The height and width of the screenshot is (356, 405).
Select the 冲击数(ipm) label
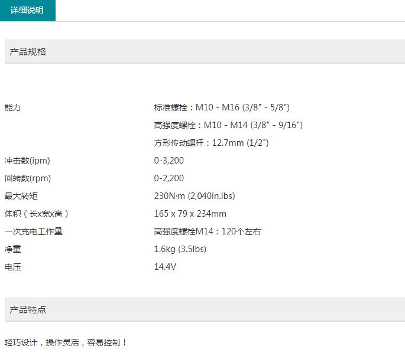point(27,161)
